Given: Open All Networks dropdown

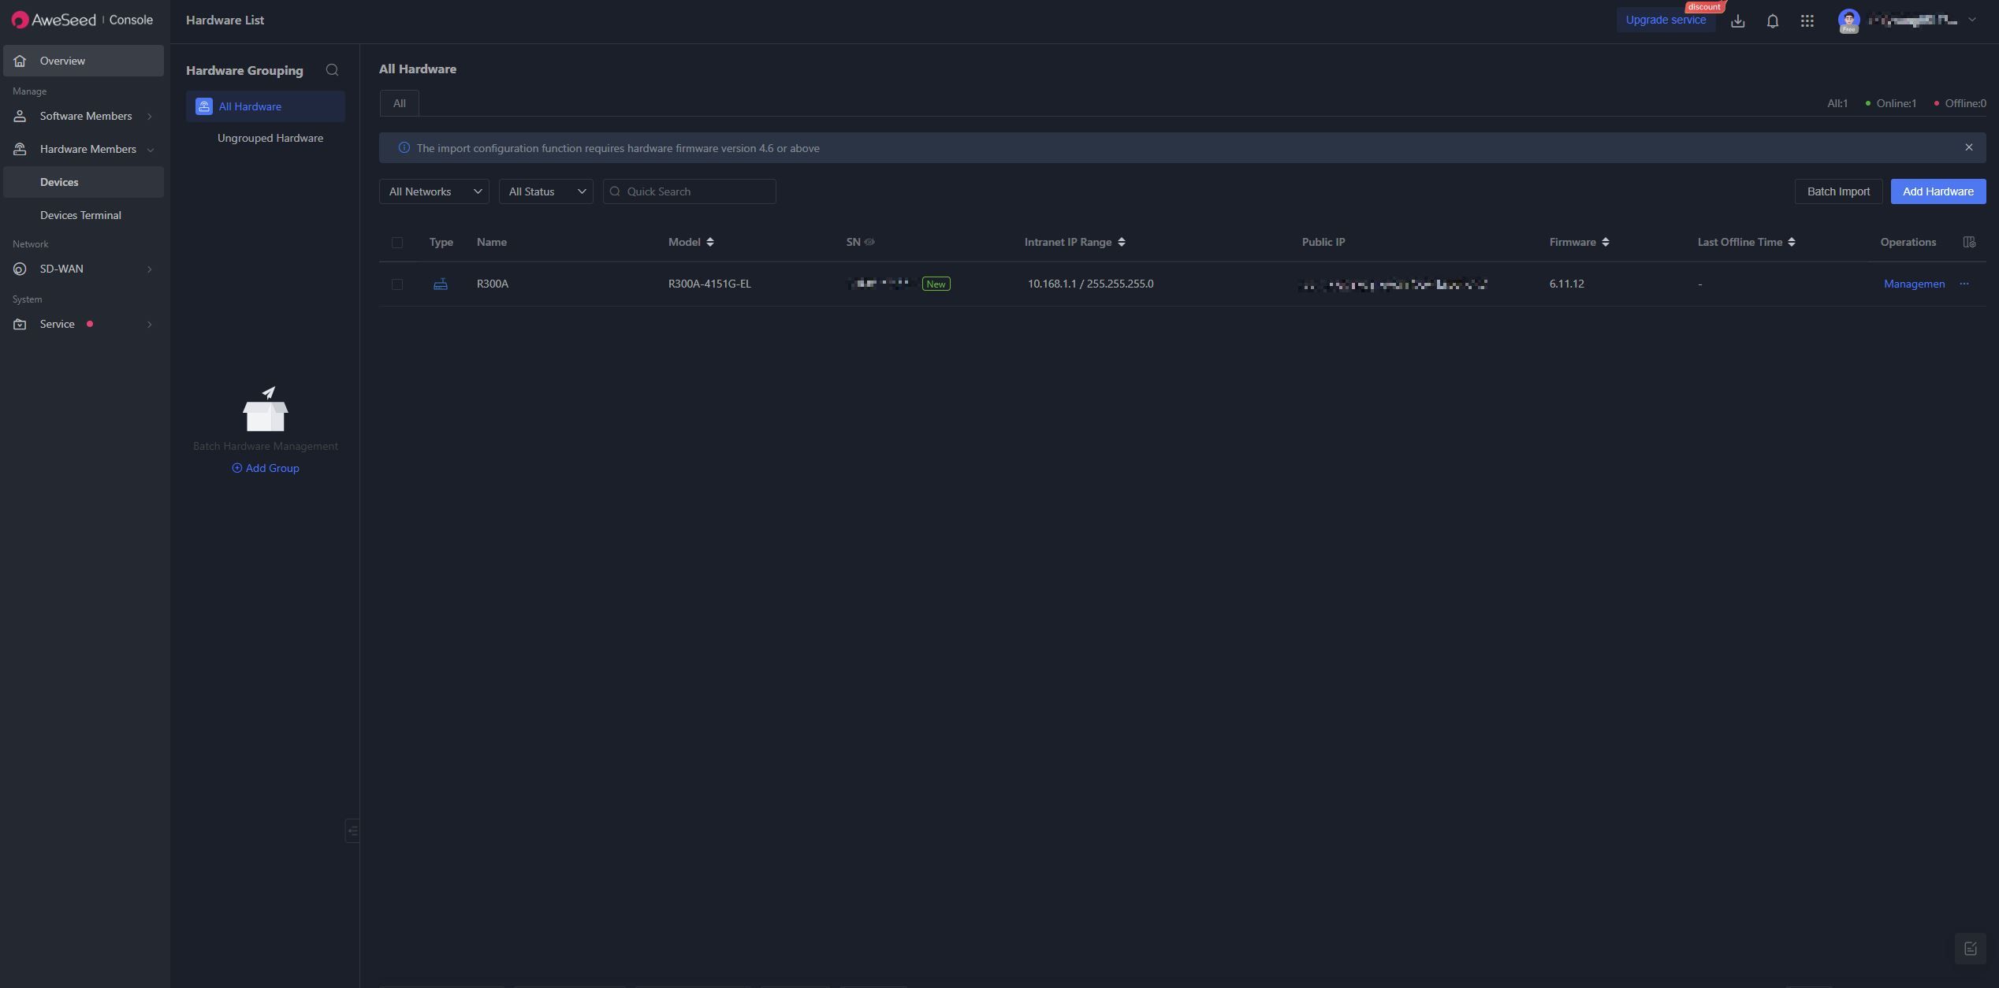Looking at the screenshot, I should pos(434,191).
